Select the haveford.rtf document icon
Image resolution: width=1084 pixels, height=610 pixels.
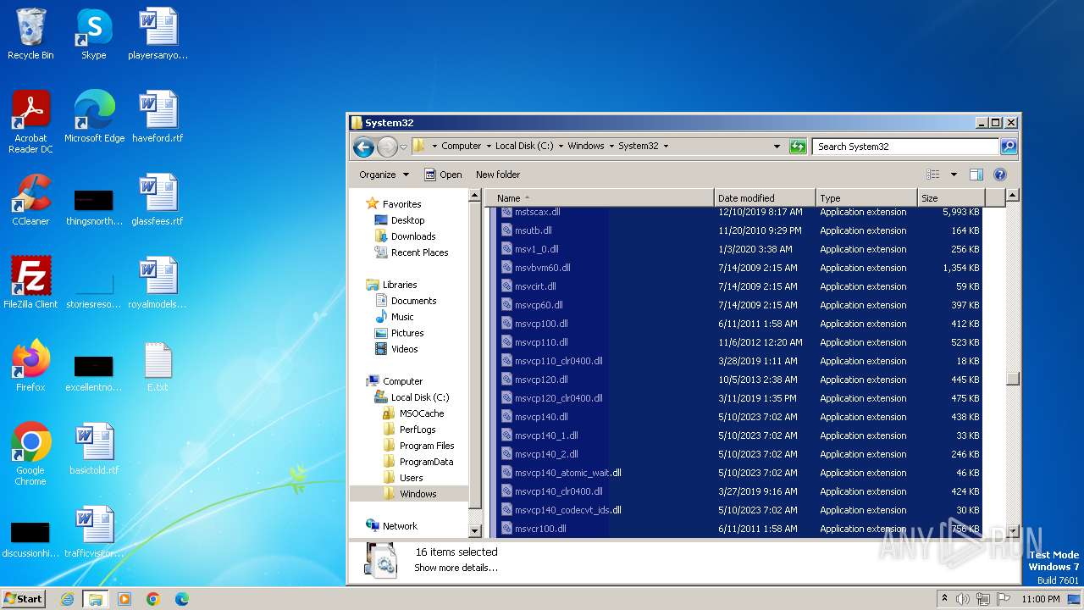tap(158, 117)
